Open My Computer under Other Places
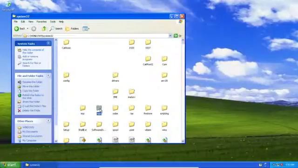The width and height of the screenshot is (298, 168). pos(29,140)
